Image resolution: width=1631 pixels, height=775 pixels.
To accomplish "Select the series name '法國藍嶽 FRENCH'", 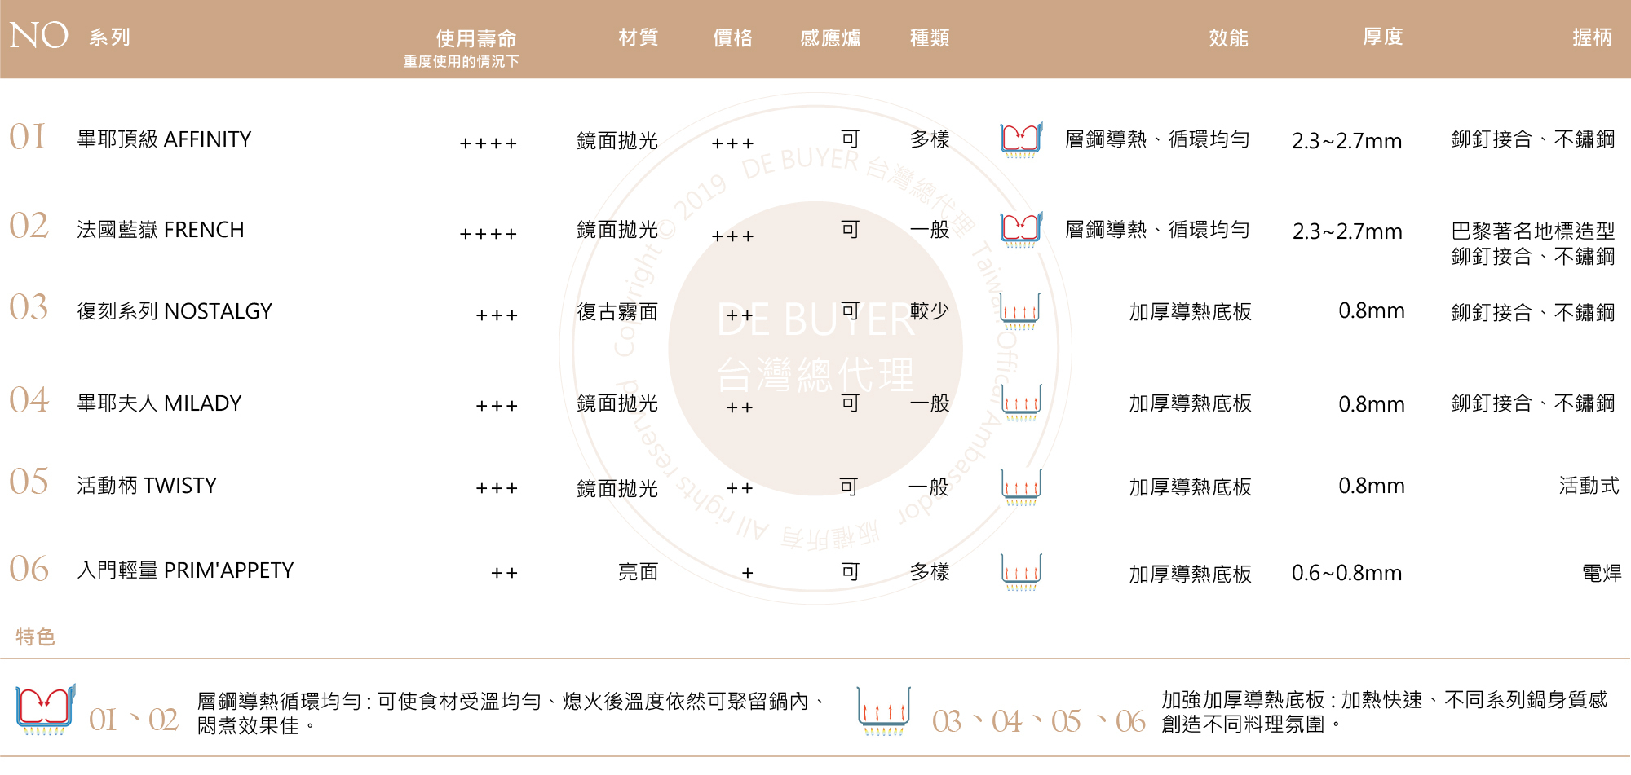I will coord(161,230).
